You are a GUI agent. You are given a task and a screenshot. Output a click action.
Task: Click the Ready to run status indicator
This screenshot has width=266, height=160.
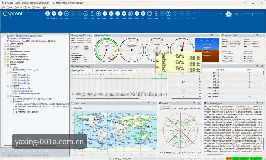(256, 158)
